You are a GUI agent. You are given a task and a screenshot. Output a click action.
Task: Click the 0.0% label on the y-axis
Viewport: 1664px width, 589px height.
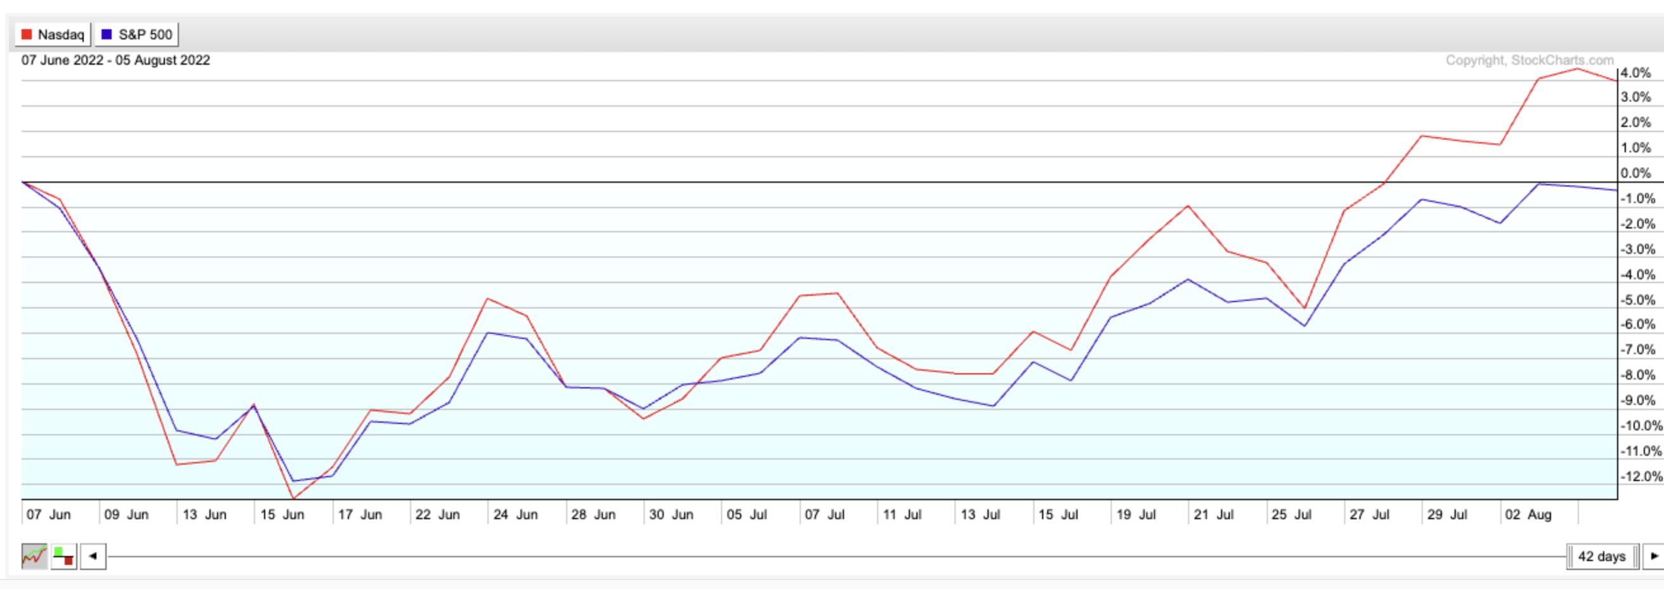click(x=1635, y=173)
